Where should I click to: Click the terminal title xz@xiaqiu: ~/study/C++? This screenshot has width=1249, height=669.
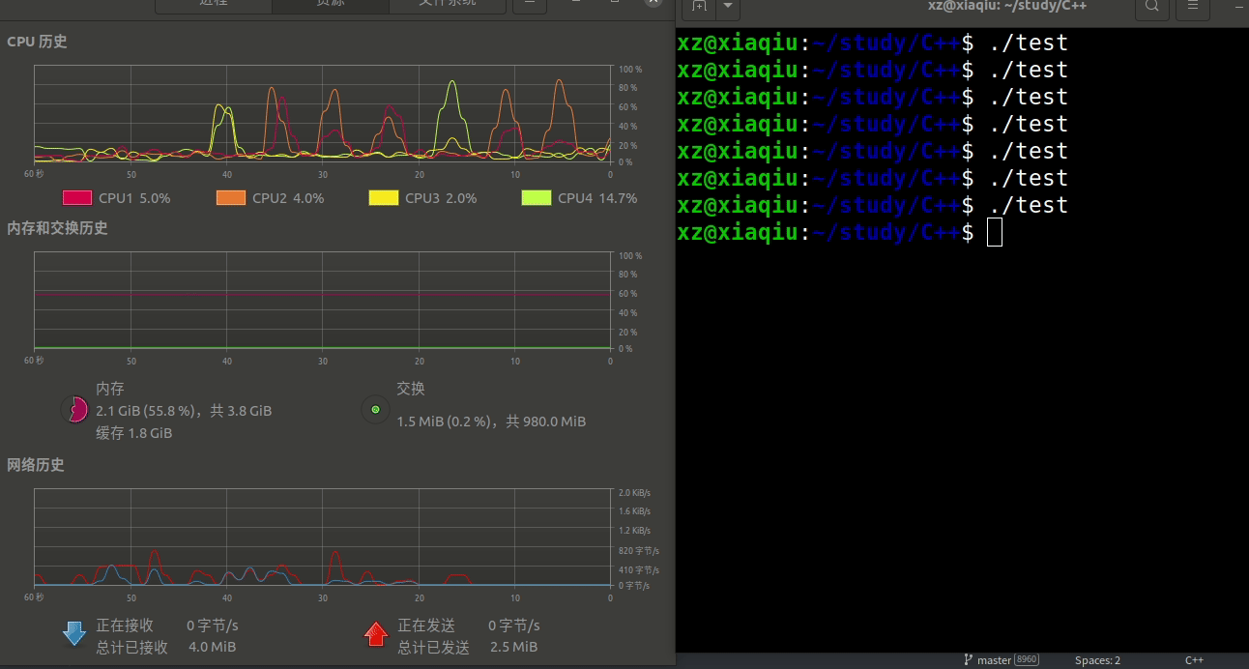click(x=1007, y=6)
